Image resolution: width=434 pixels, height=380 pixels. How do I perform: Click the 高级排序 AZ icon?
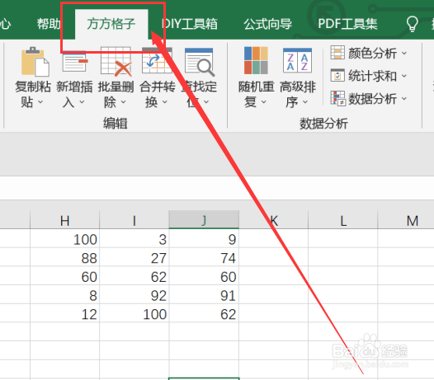[297, 60]
